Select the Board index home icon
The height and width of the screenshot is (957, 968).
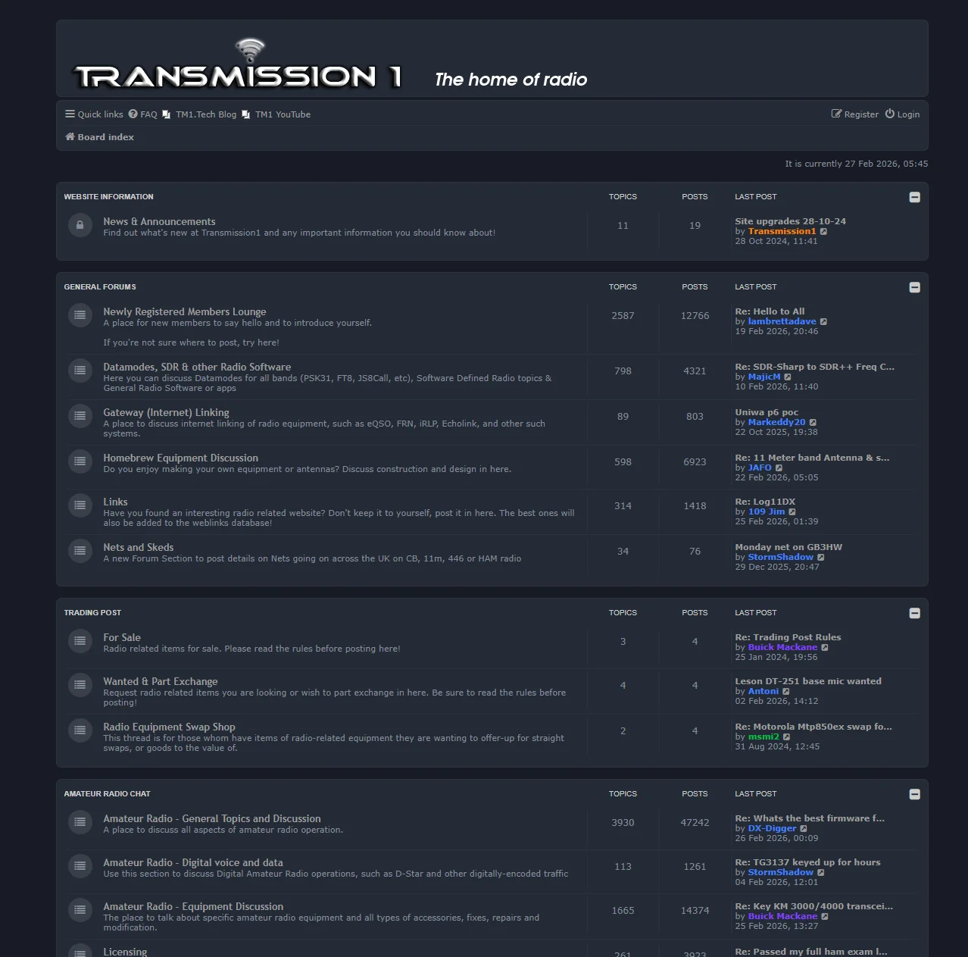coord(70,137)
